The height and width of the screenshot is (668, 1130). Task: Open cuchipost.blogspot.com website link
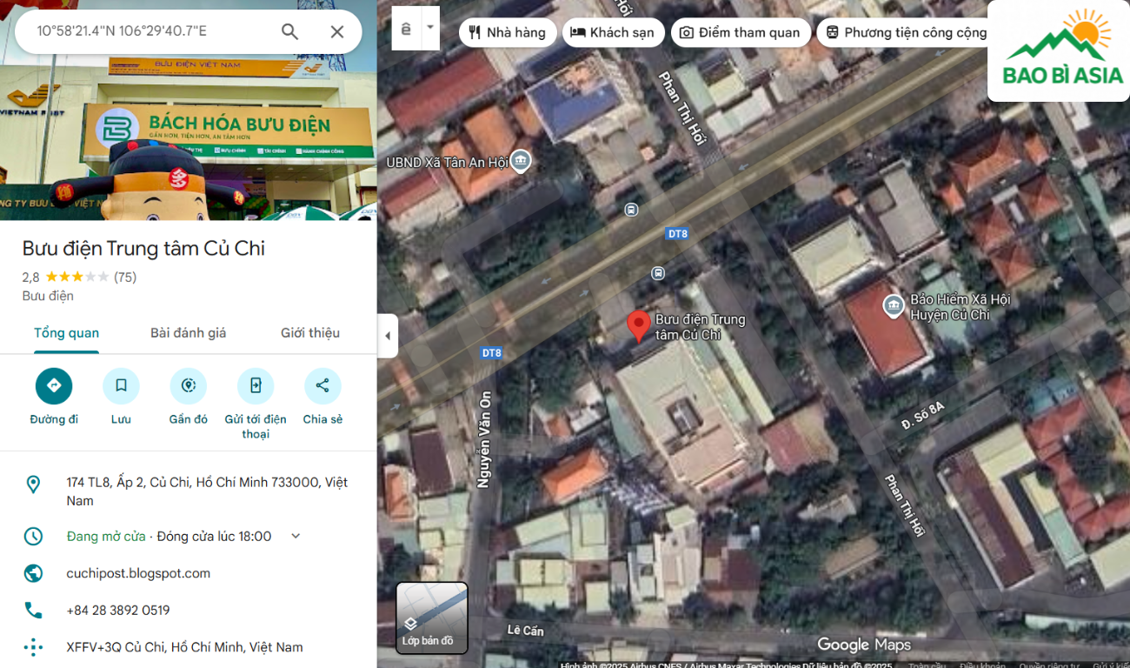(138, 573)
